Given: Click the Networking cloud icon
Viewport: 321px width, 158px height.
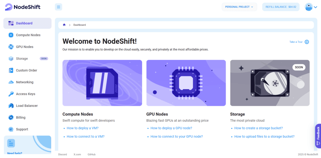Looking at the screenshot, I should pyautogui.click(x=11, y=82).
